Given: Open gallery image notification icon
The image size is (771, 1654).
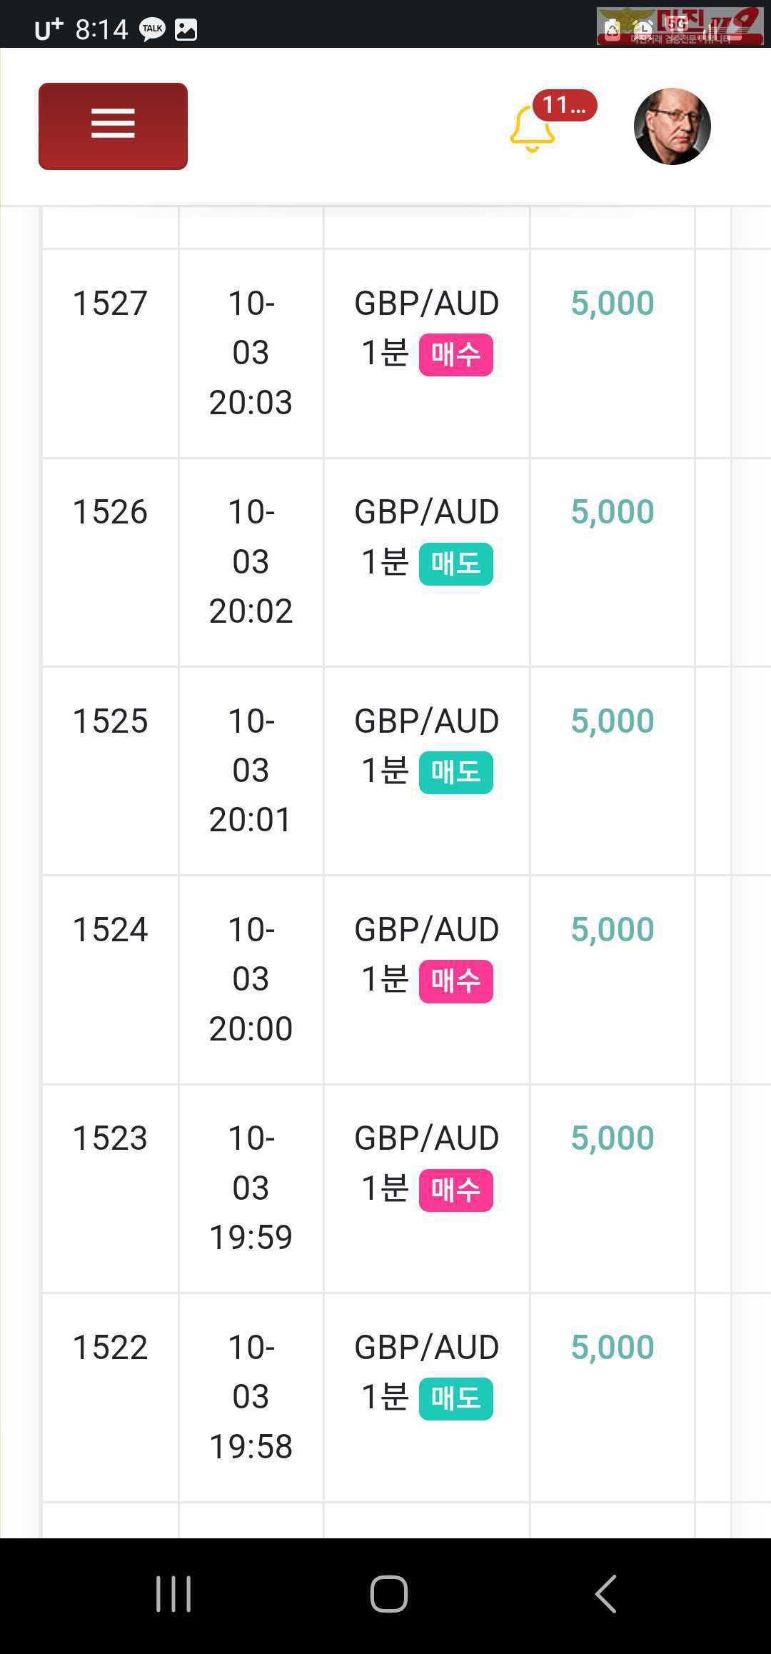Looking at the screenshot, I should (186, 29).
